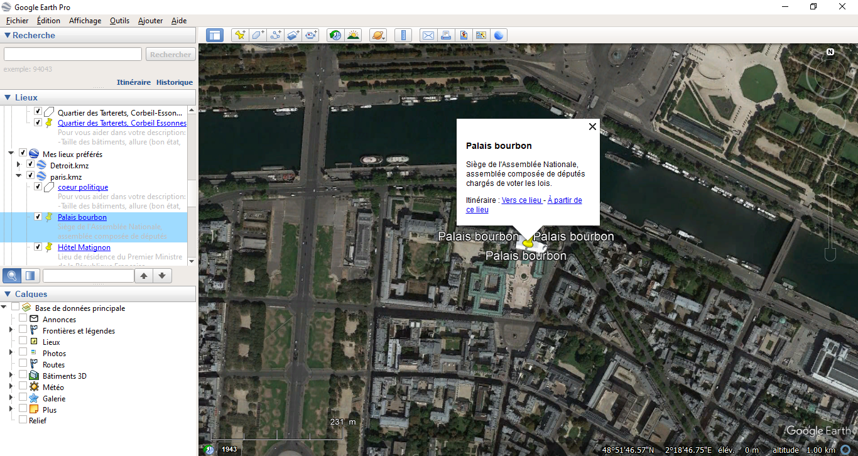
Task: Click the Rechercher button
Action: tap(170, 55)
